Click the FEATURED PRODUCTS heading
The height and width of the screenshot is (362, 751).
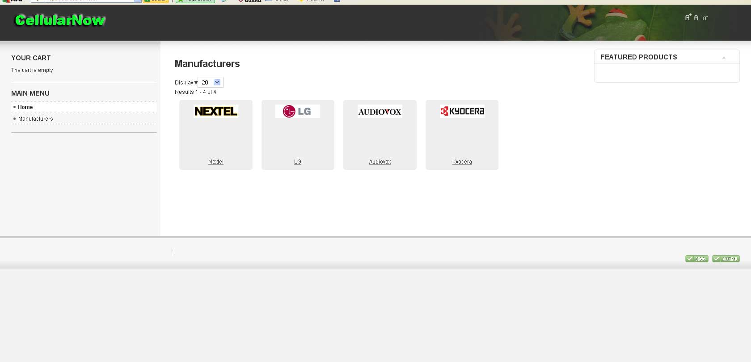(x=639, y=57)
